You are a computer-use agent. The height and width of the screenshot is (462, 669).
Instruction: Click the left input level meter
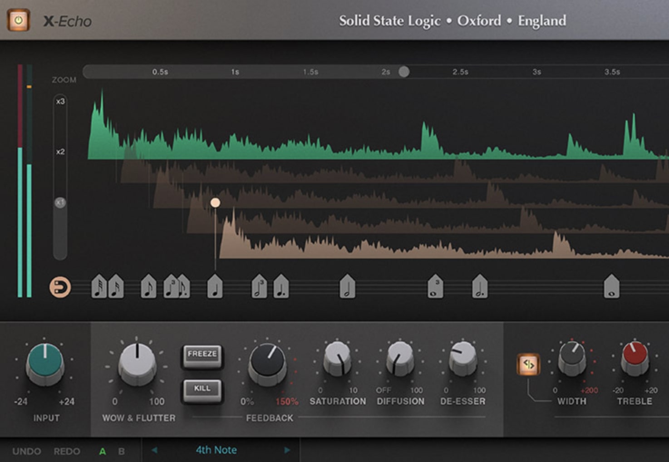point(20,181)
